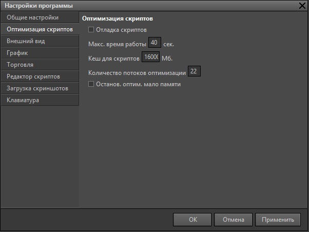309x232 pixels.
Task: Enable the Отладка скриптов checkbox
Action: (x=91, y=30)
